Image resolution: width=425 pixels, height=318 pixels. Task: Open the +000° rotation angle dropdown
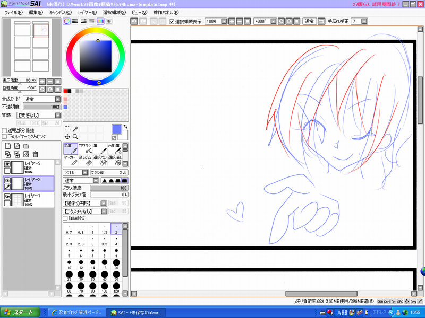[x=274, y=21]
